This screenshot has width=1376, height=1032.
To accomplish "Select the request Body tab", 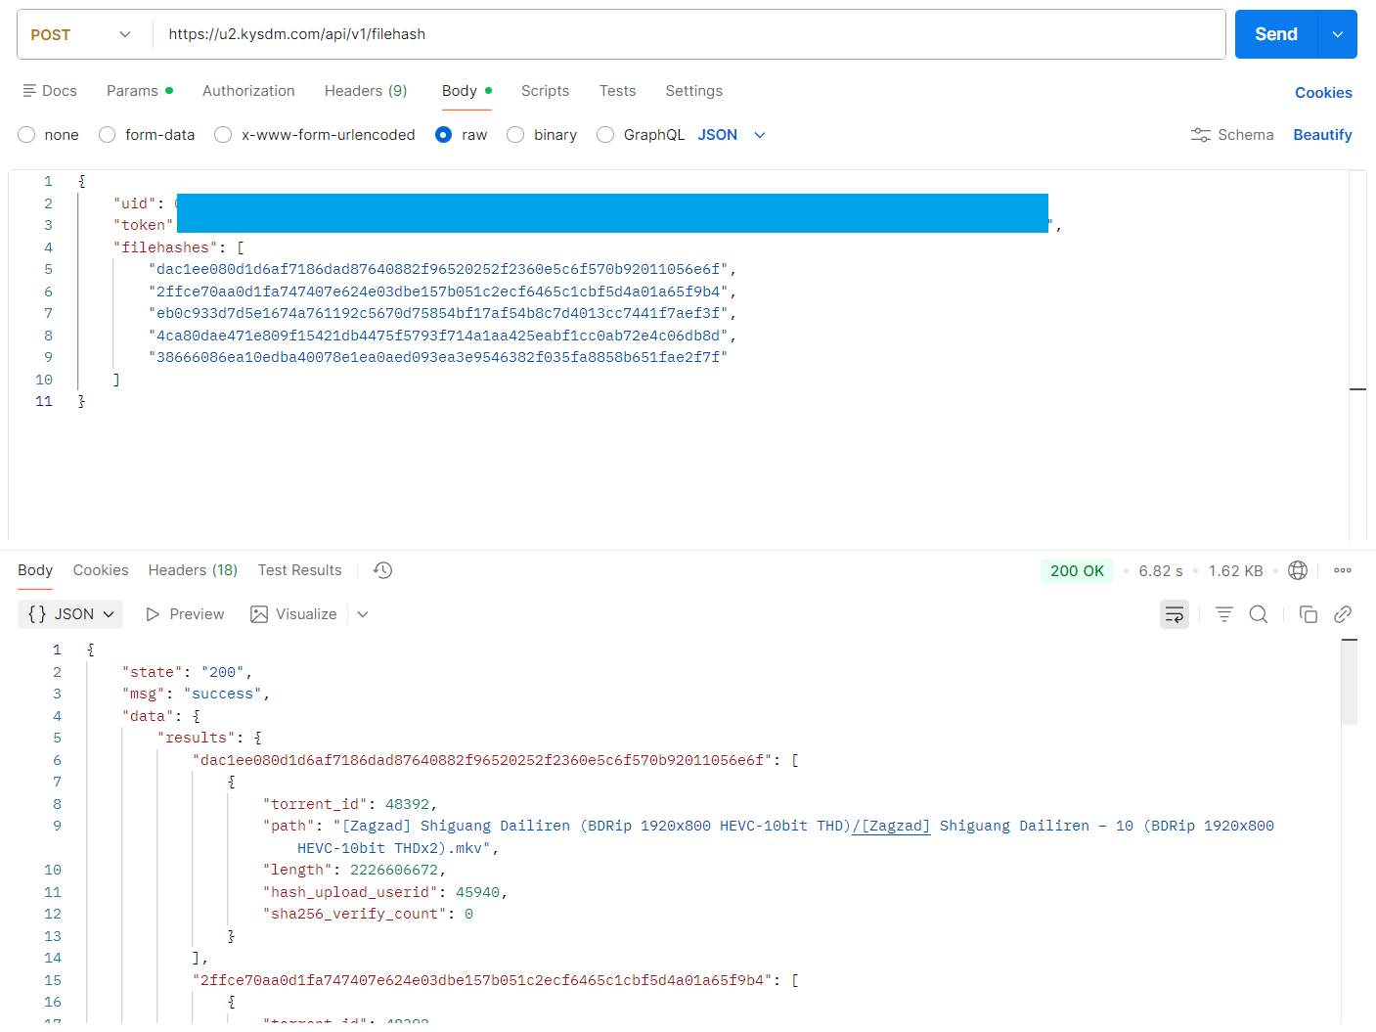I will [466, 91].
